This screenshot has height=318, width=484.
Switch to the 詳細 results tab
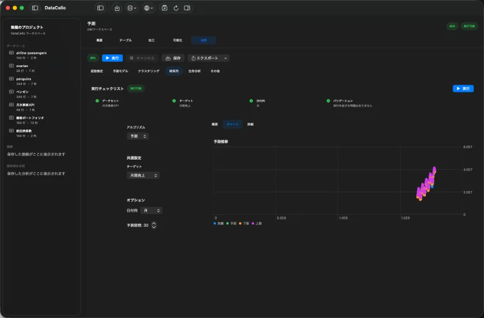(x=250, y=125)
